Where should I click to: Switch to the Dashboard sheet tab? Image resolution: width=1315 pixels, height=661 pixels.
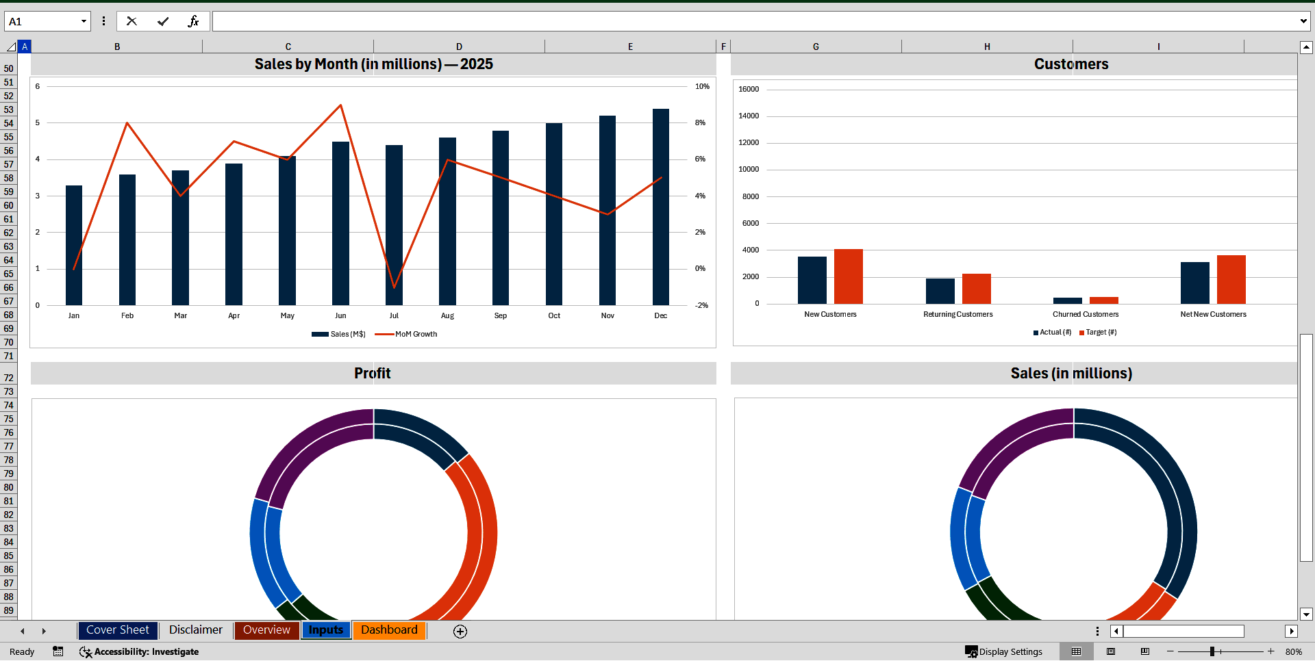(389, 630)
